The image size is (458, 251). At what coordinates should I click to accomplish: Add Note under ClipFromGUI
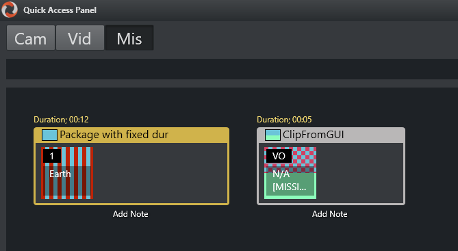330,214
